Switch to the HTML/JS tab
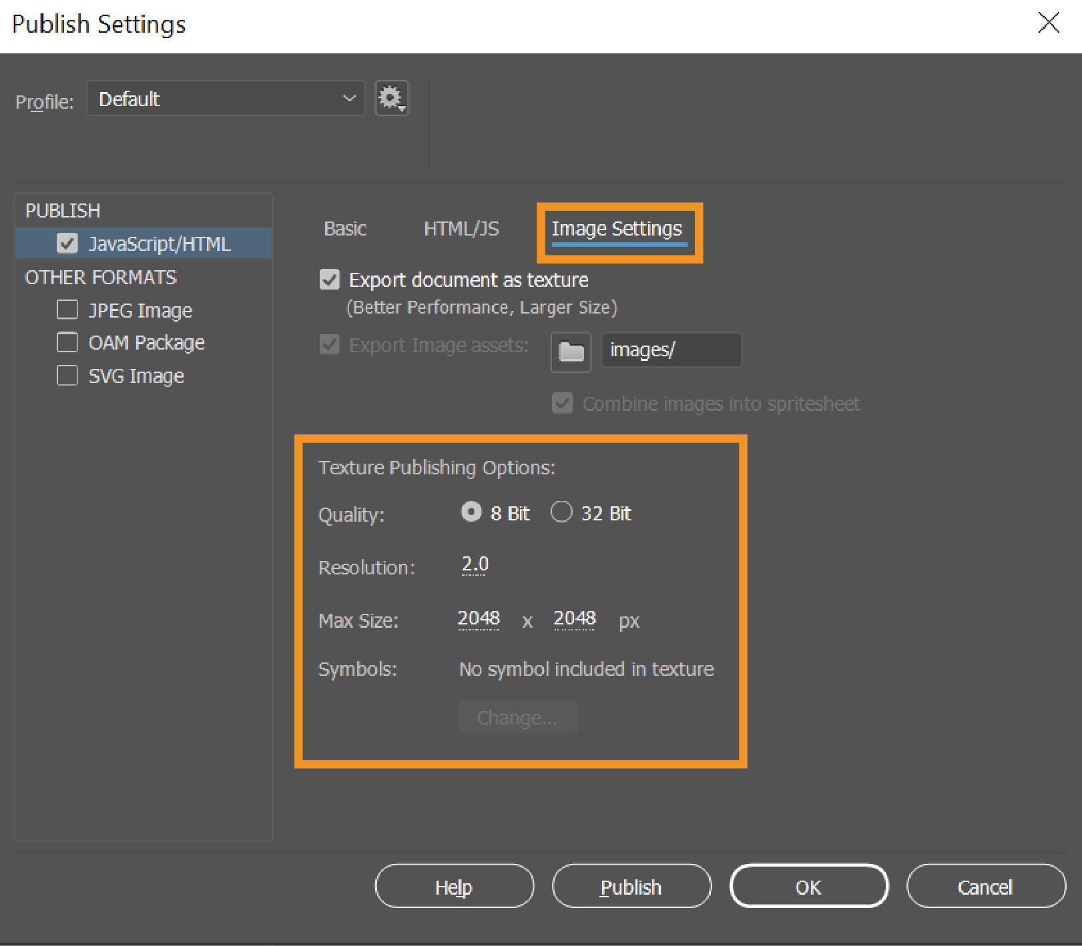Viewport: 1082px width, 946px height. [x=461, y=229]
